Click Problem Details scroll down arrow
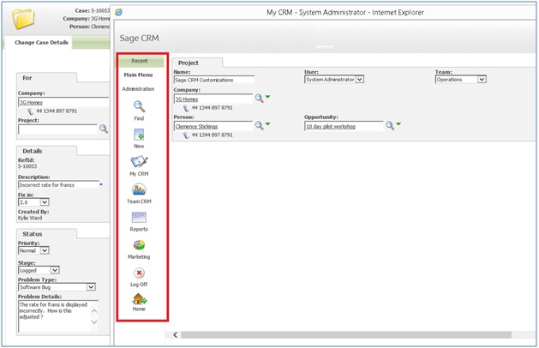The image size is (539, 348). point(94,322)
